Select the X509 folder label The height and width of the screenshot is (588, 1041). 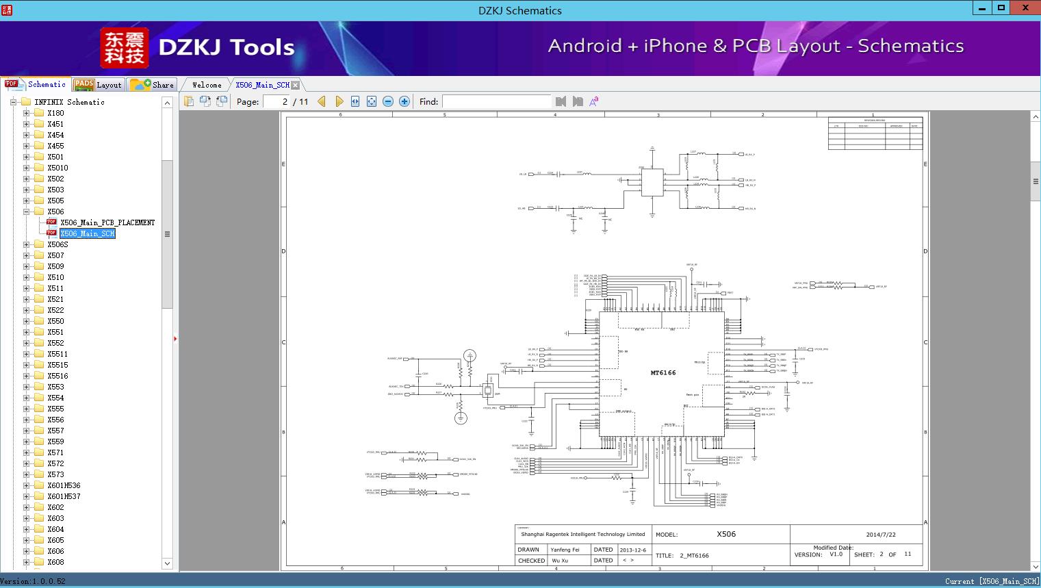(55, 266)
